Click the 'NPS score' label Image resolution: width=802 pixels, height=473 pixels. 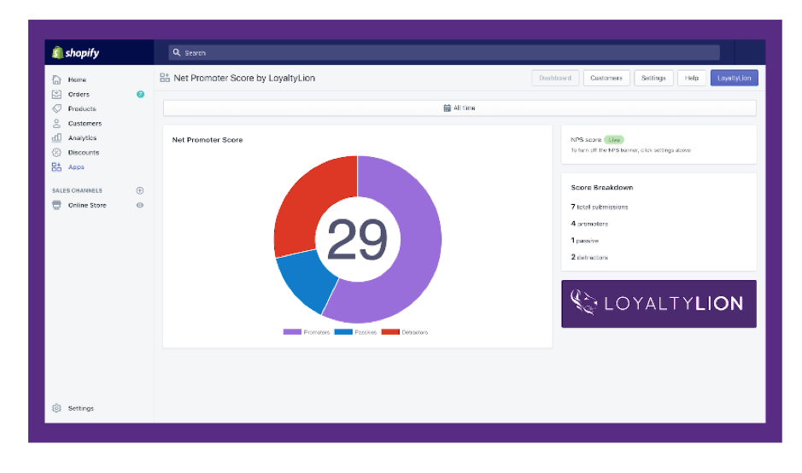(x=586, y=140)
